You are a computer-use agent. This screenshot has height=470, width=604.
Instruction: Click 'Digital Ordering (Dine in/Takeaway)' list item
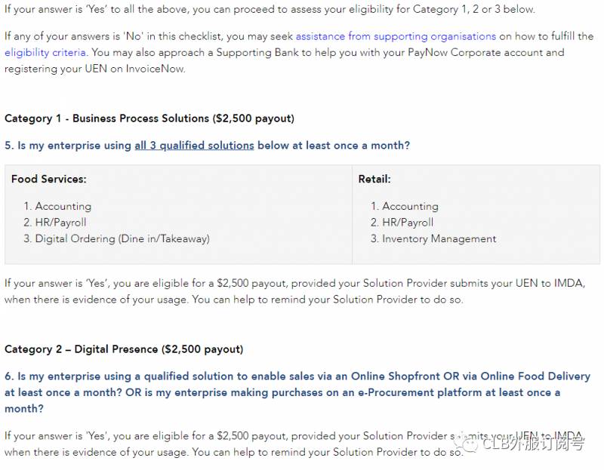coord(122,239)
